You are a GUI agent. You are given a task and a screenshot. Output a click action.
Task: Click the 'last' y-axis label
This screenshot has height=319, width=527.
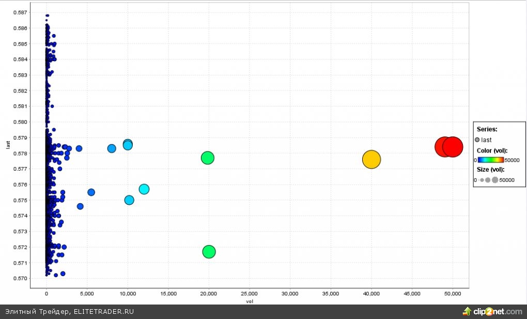point(9,146)
